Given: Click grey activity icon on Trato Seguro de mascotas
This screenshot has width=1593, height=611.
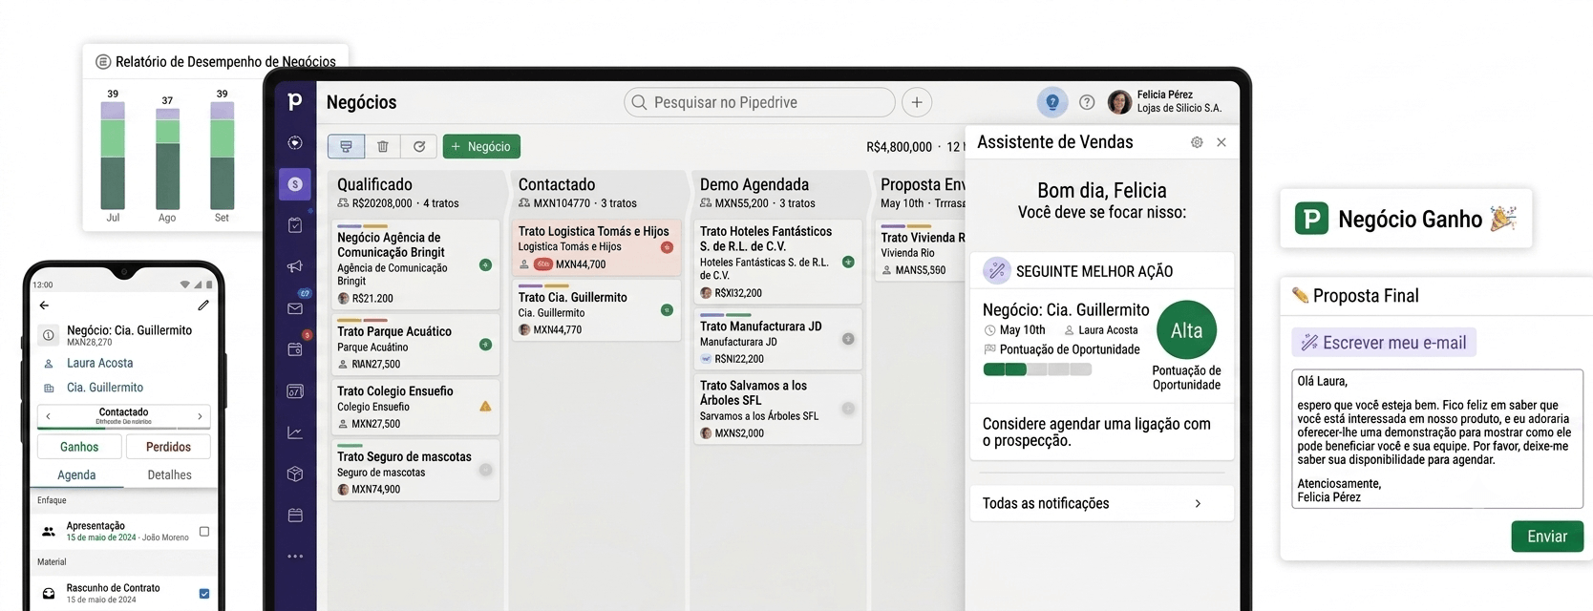Looking at the screenshot, I should pyautogui.click(x=485, y=470).
